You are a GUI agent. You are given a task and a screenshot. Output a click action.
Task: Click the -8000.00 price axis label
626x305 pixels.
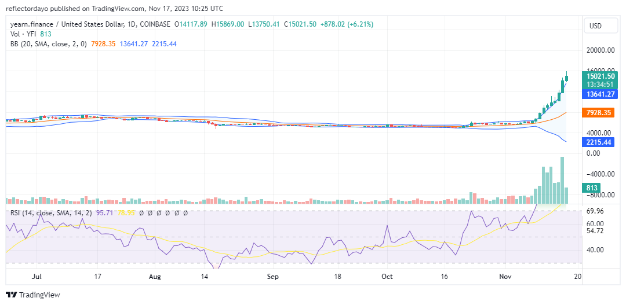[600, 194]
